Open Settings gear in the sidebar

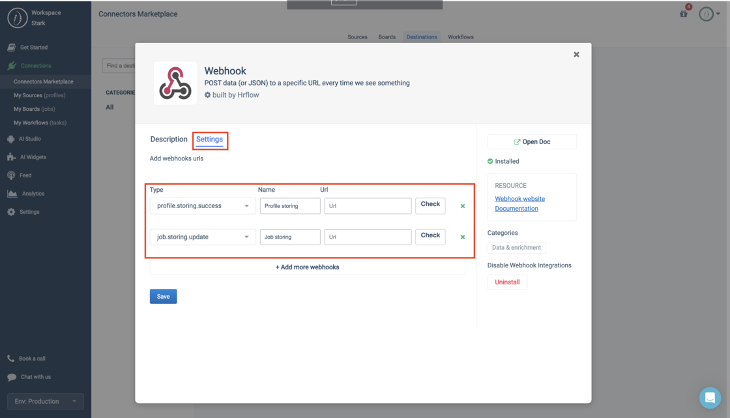pyautogui.click(x=11, y=212)
